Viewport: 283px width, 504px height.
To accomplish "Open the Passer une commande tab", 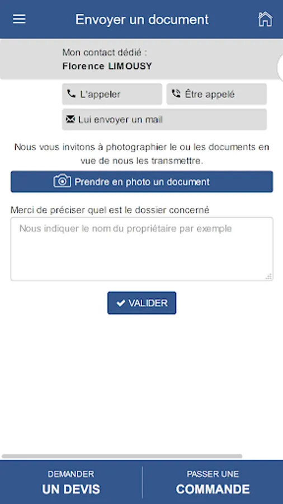I will 213,482.
